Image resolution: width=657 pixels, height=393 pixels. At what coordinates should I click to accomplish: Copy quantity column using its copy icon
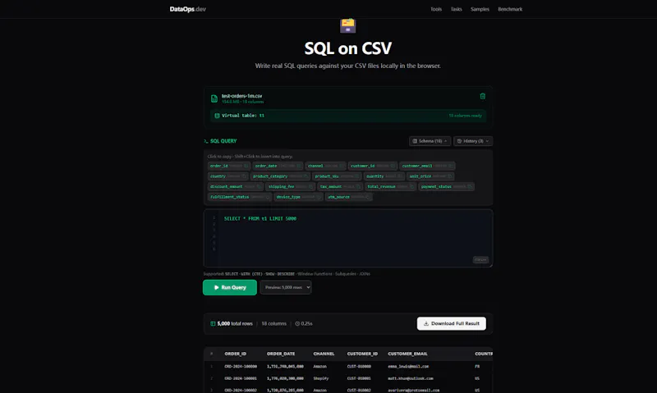tap(400, 176)
